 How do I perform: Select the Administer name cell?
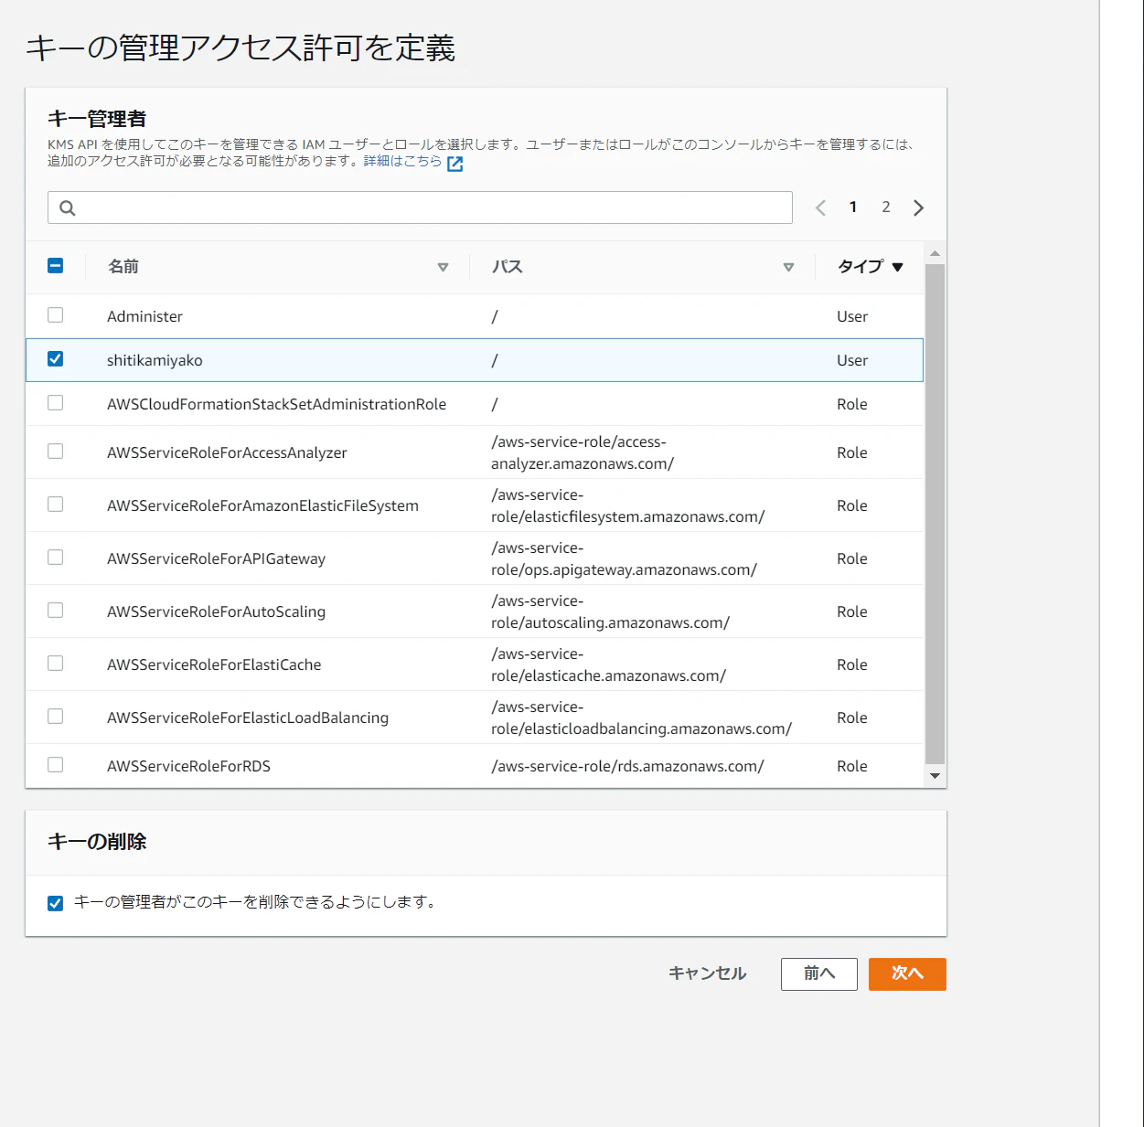144,316
